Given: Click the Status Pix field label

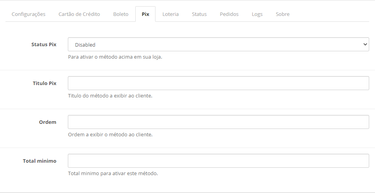Looking at the screenshot, I should tap(44, 44).
